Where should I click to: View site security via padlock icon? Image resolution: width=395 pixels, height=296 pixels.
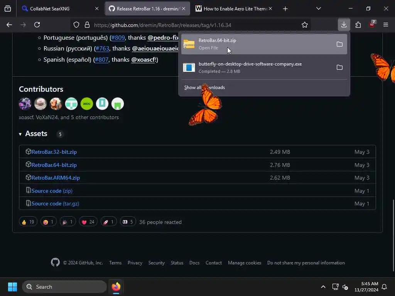coord(87,25)
